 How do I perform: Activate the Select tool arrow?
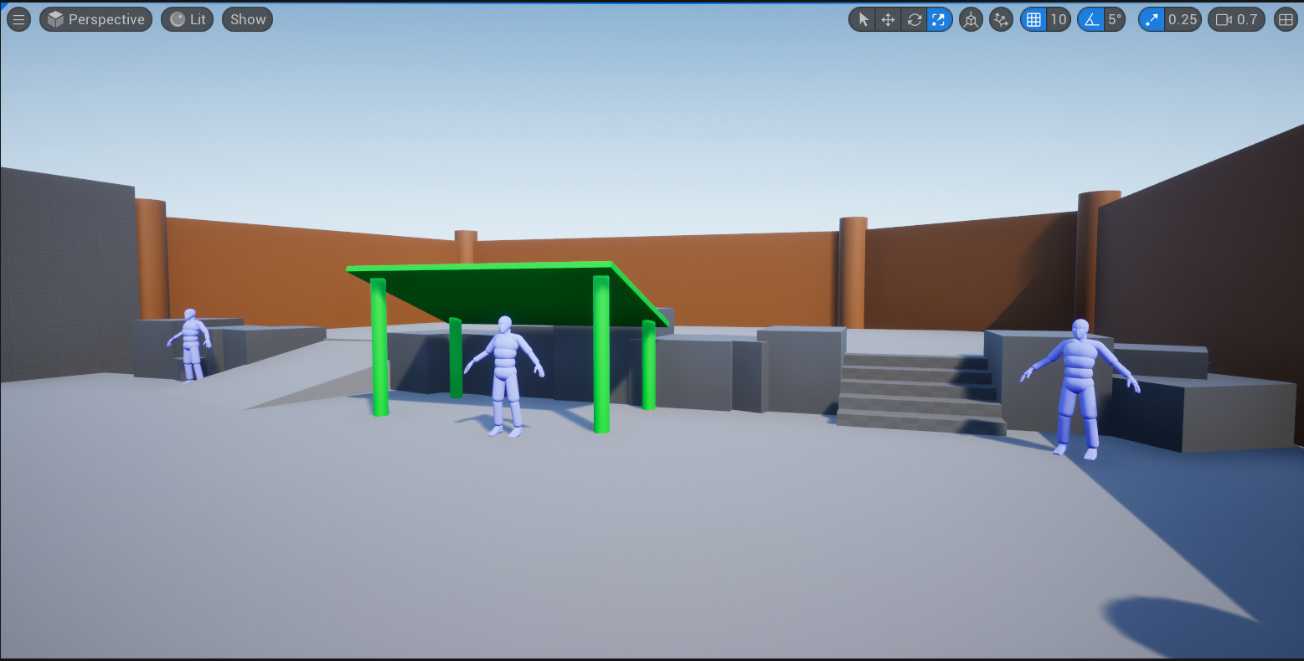pos(863,18)
